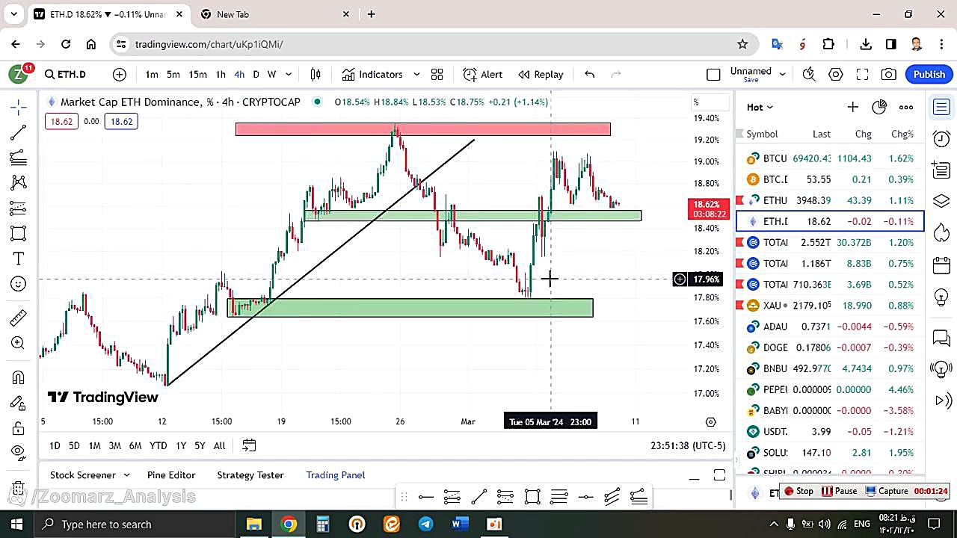Viewport: 957px width, 538px height.
Task: Open the chats panel
Action: (x=941, y=338)
